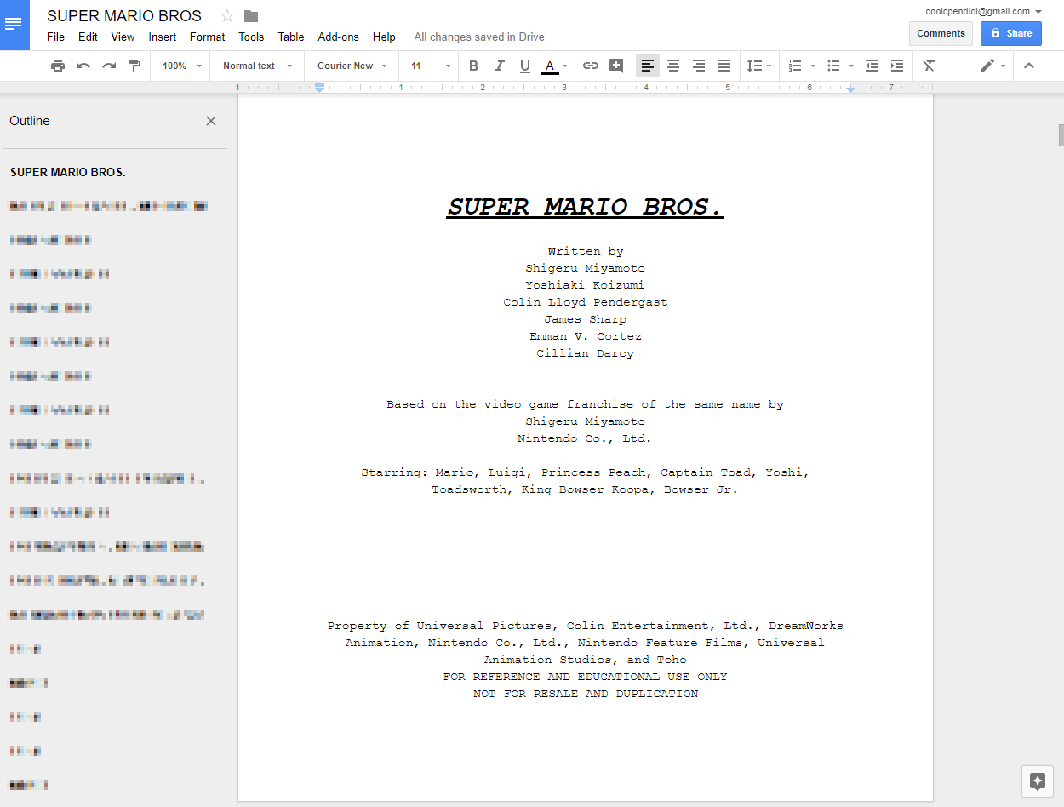Open the Table menu
The image size is (1064, 807).
[x=291, y=37]
